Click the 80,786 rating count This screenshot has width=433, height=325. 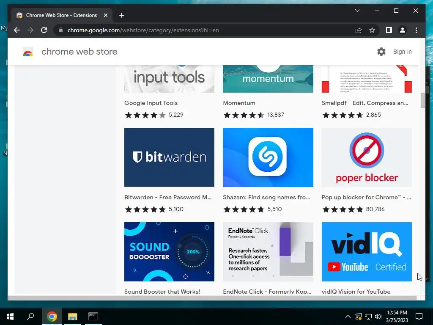375,209
